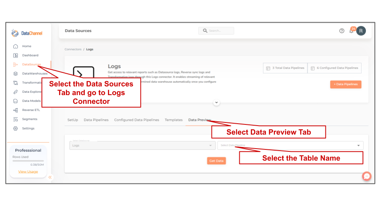Click the Get Data button
Screen dimensions: 381x214
click(216, 160)
